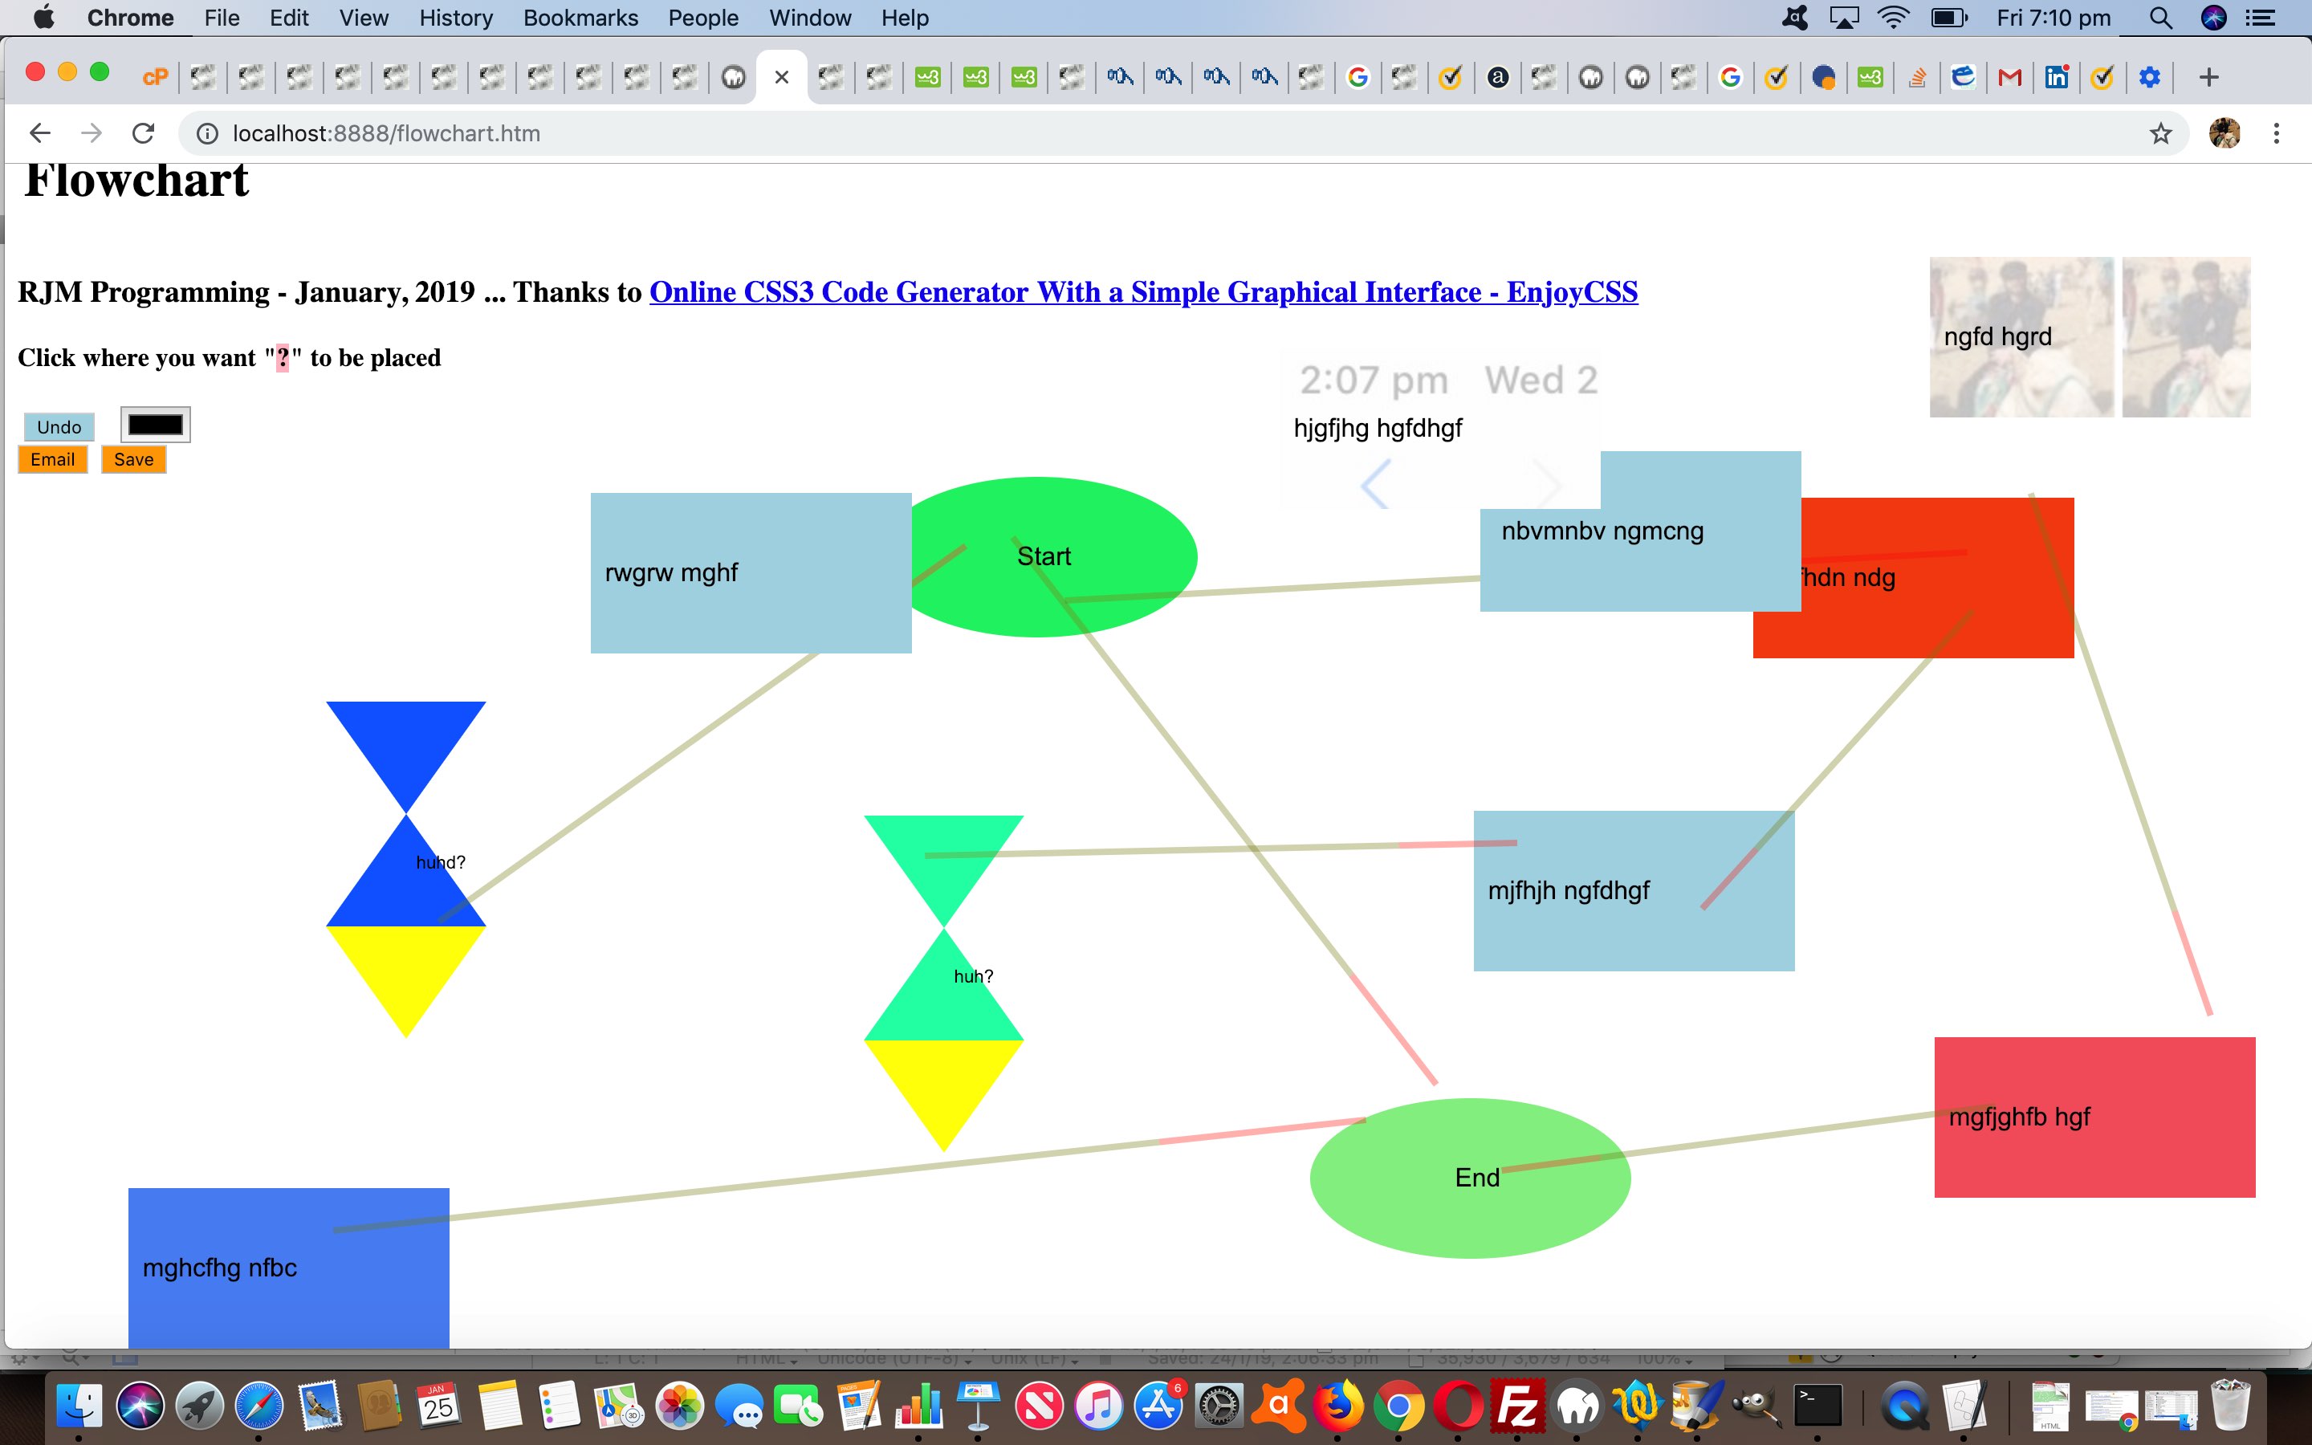The height and width of the screenshot is (1445, 2312).
Task: Open the Chrome three-dot menu
Action: [2276, 132]
